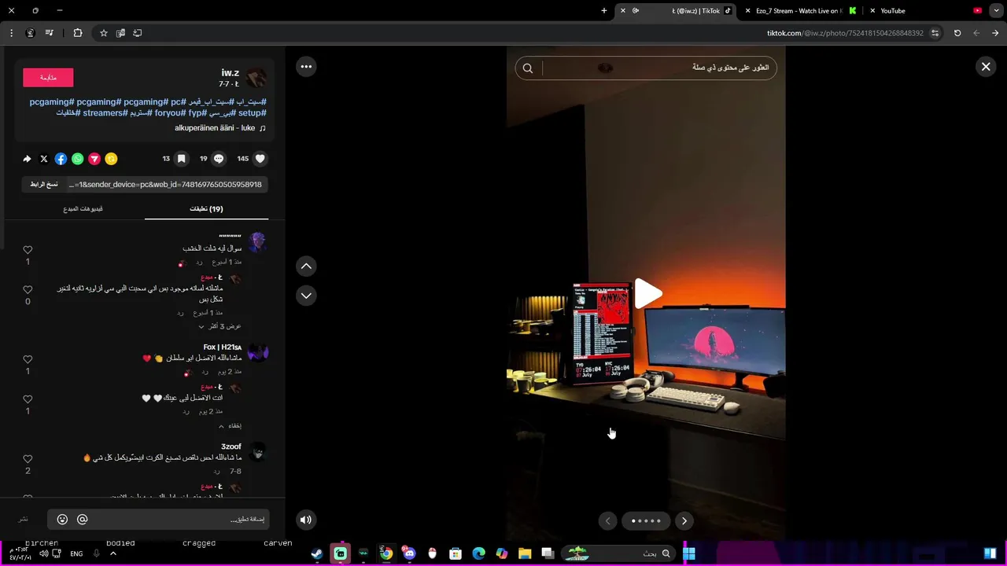Select the '(@iw.z) | TikTok' browser tab
This screenshot has height=566, width=1007.
tap(677, 11)
